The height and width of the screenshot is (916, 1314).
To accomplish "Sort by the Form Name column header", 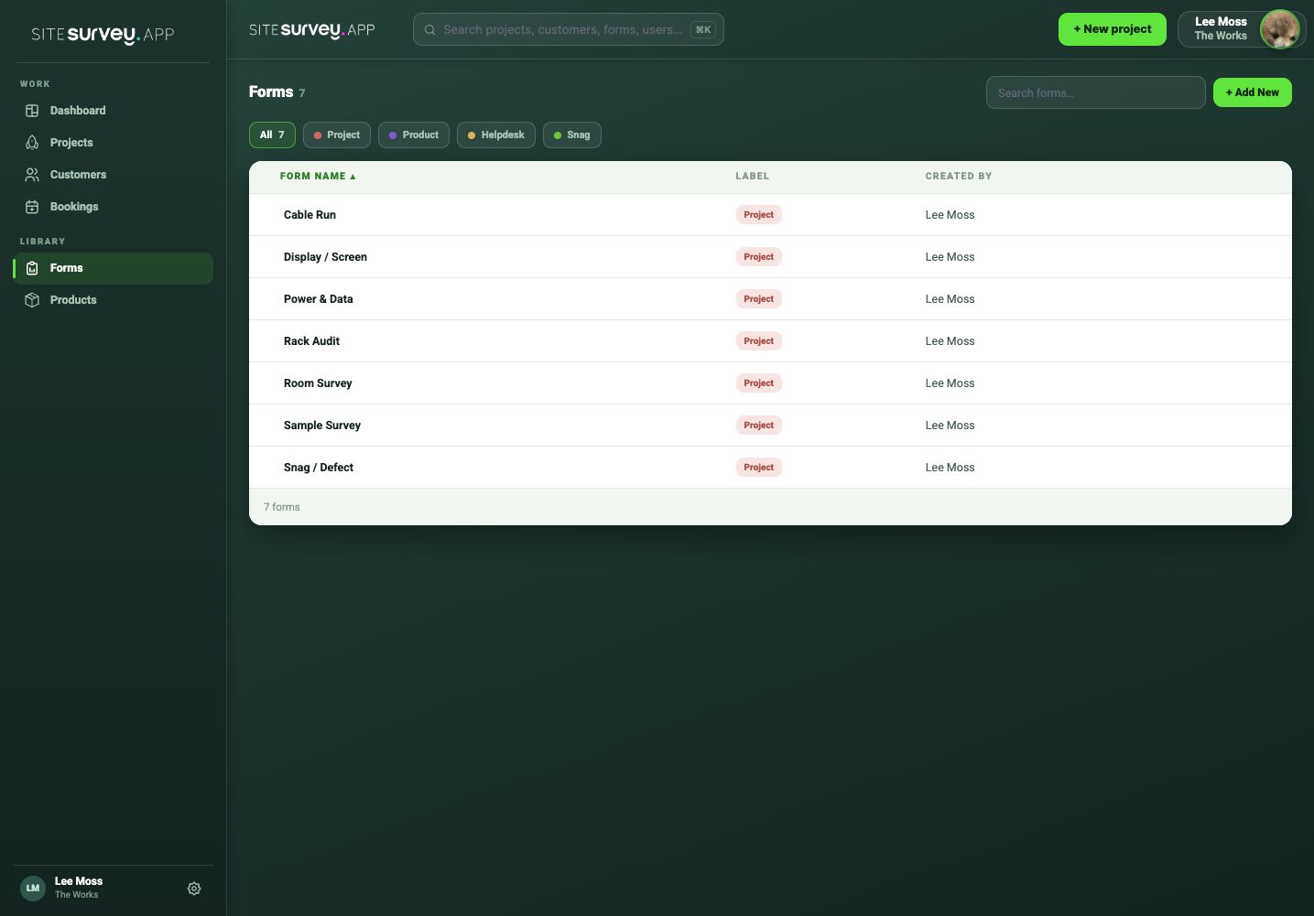I will (x=318, y=177).
